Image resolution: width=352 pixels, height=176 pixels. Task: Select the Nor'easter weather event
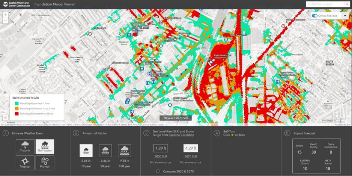pyautogui.click(x=45, y=147)
